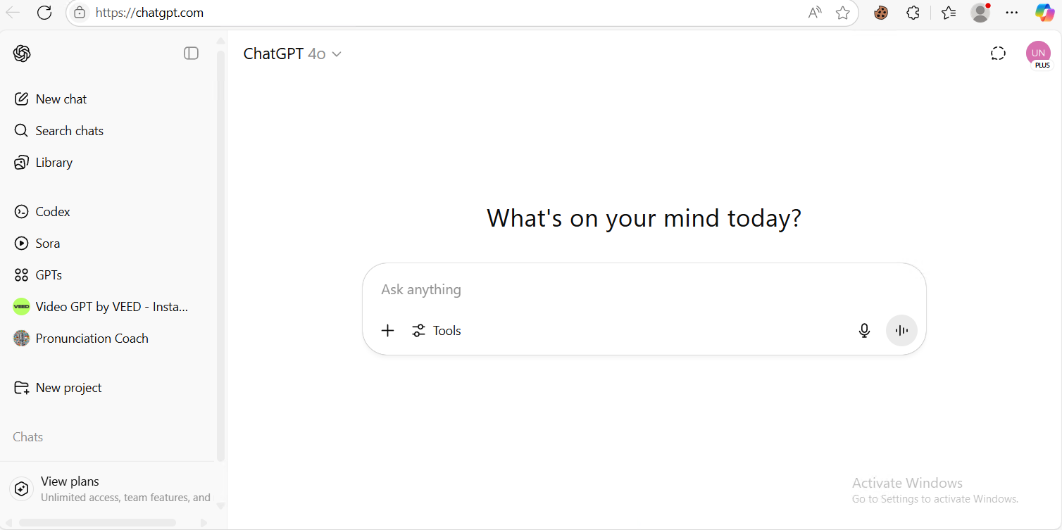The width and height of the screenshot is (1062, 530).
Task: Start voice mode with the waveform button
Action: tap(901, 331)
